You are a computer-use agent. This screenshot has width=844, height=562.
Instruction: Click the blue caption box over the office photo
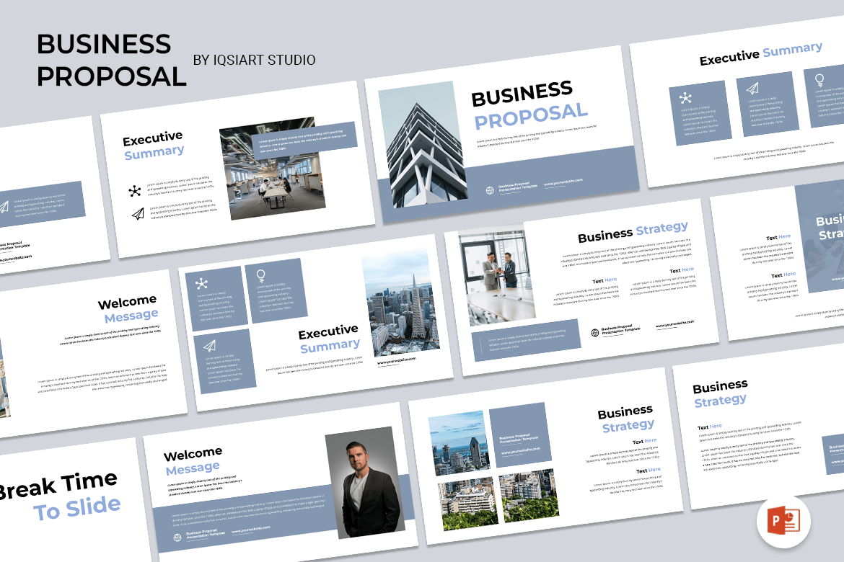(304, 140)
